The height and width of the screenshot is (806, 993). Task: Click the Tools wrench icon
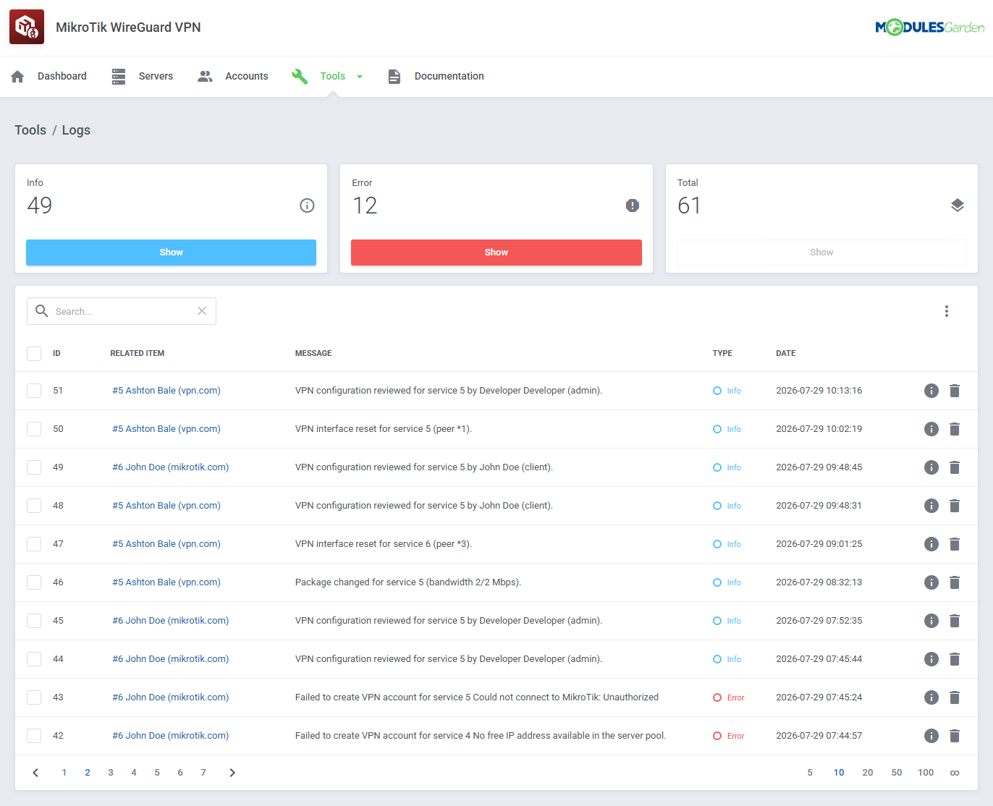coord(300,76)
